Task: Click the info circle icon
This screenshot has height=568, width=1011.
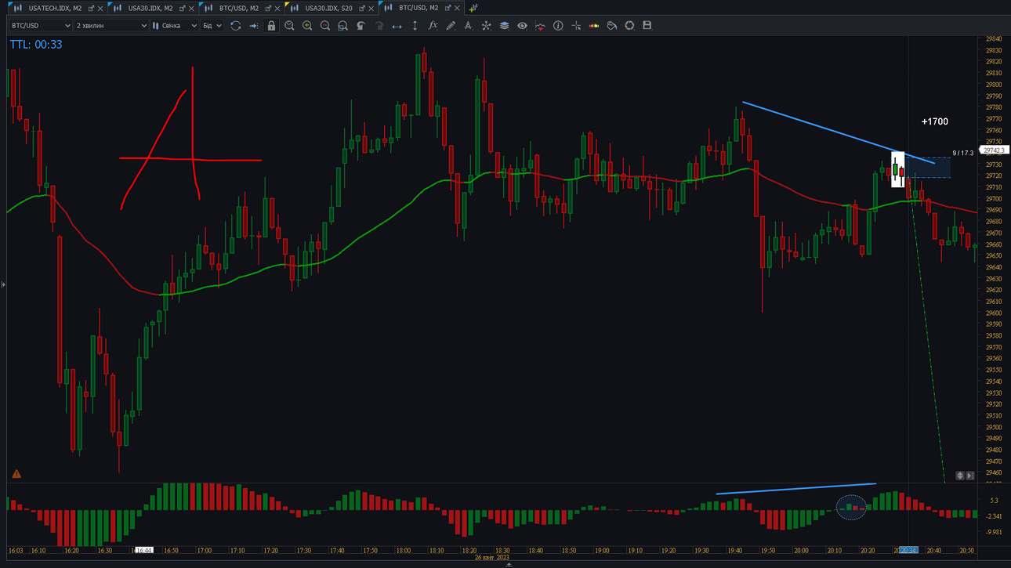Action: [558, 26]
